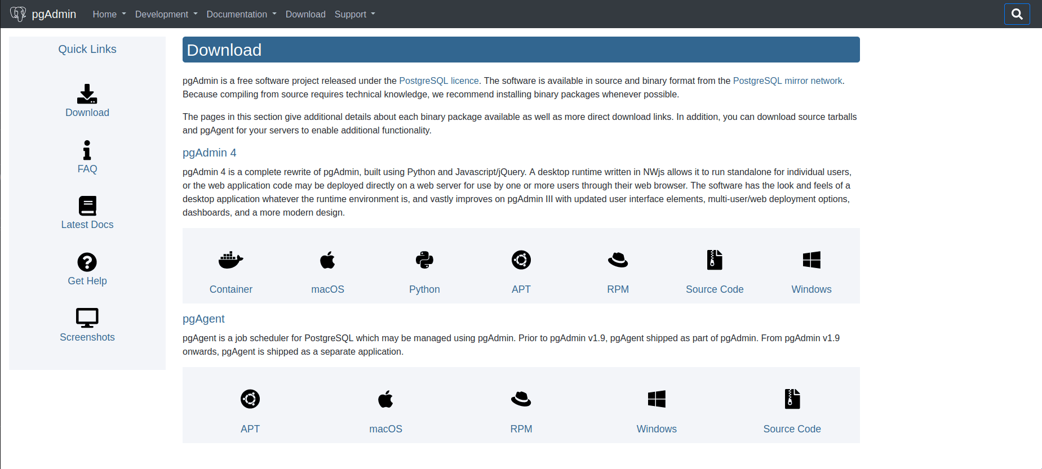Viewport: 1042px width, 469px height.
Task: Expand the Support dropdown menu
Action: (355, 14)
